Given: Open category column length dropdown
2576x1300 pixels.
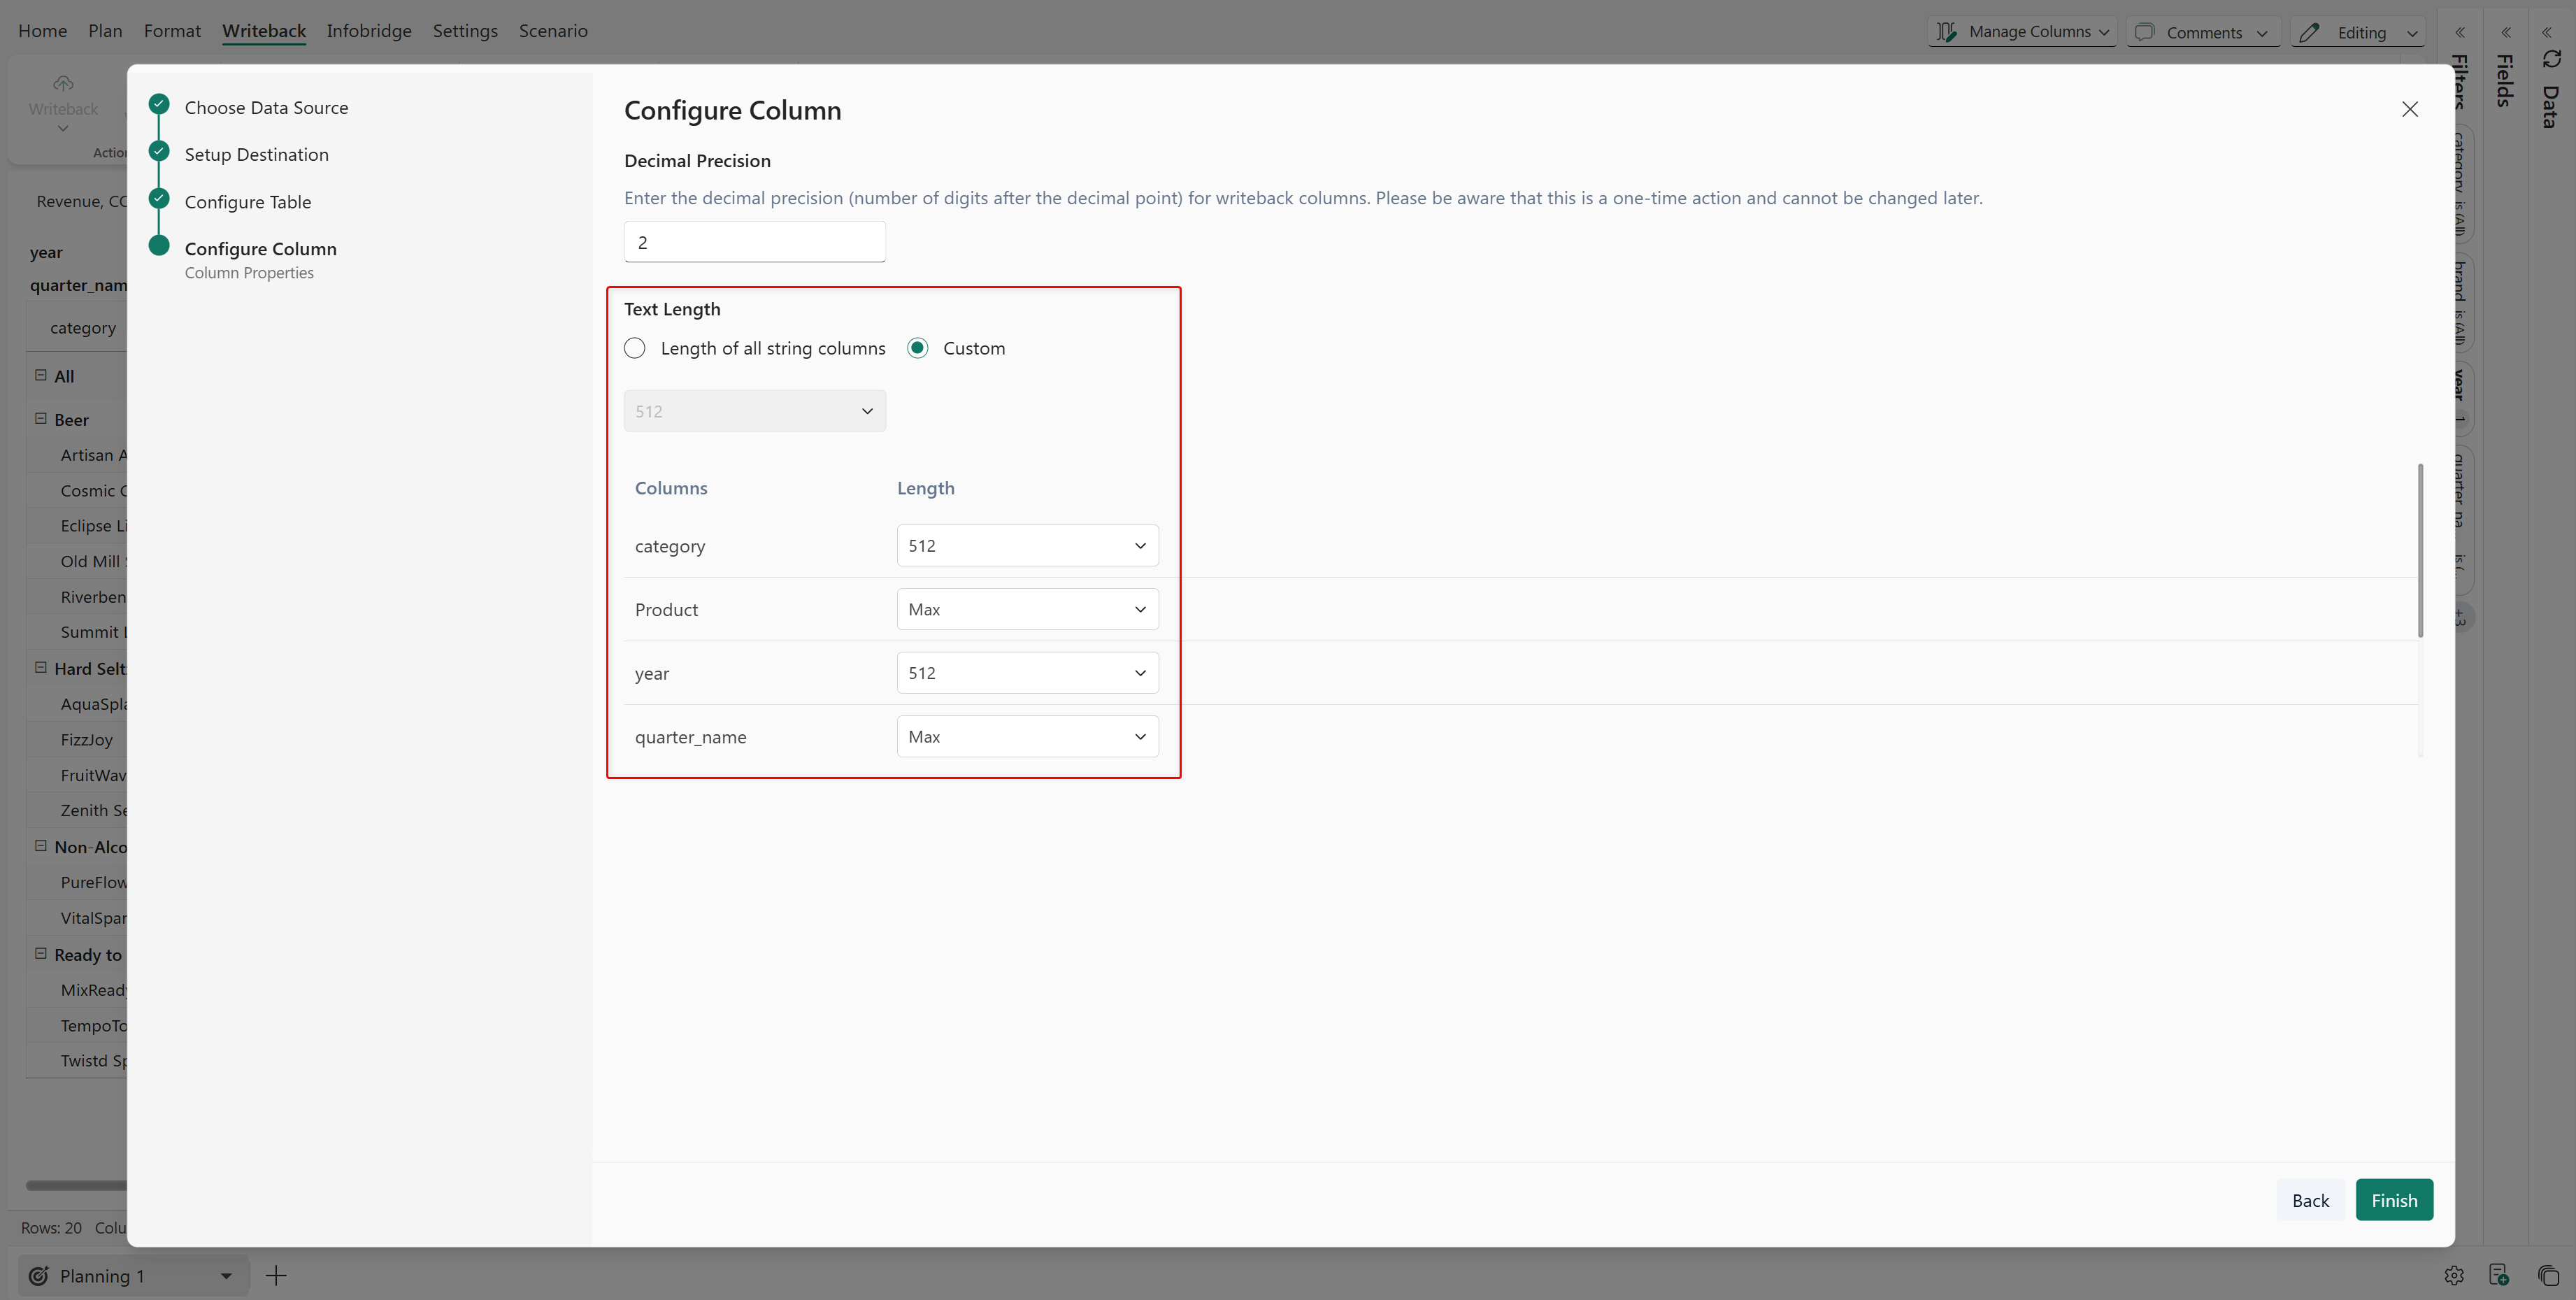Looking at the screenshot, I should tap(1027, 545).
